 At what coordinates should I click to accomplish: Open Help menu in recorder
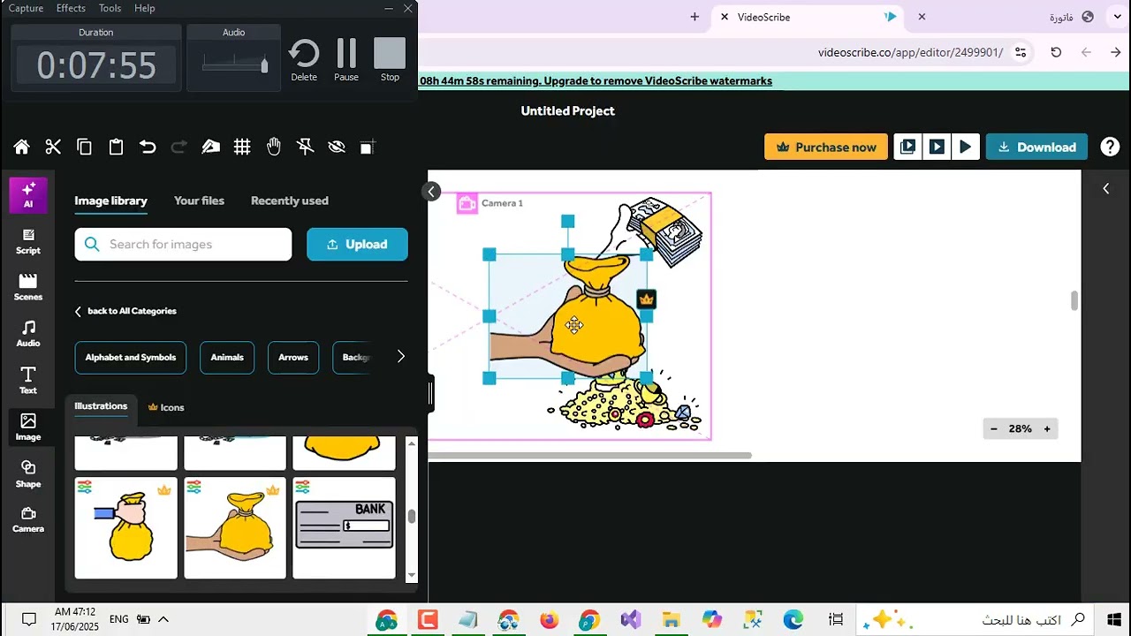pyautogui.click(x=145, y=8)
